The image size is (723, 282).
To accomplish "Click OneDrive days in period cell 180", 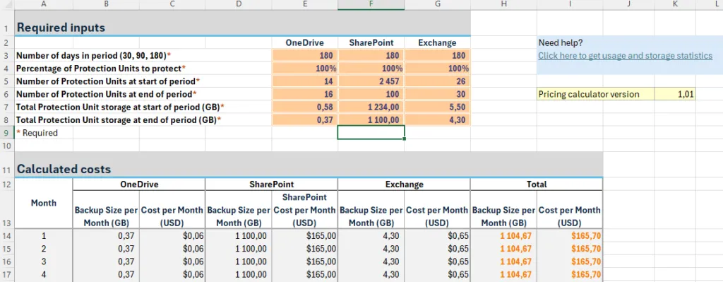I will point(304,55).
